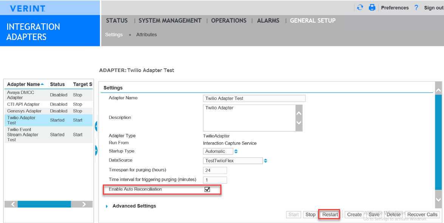444x223 pixels.
Task: Click the Stop button
Action: click(x=310, y=215)
